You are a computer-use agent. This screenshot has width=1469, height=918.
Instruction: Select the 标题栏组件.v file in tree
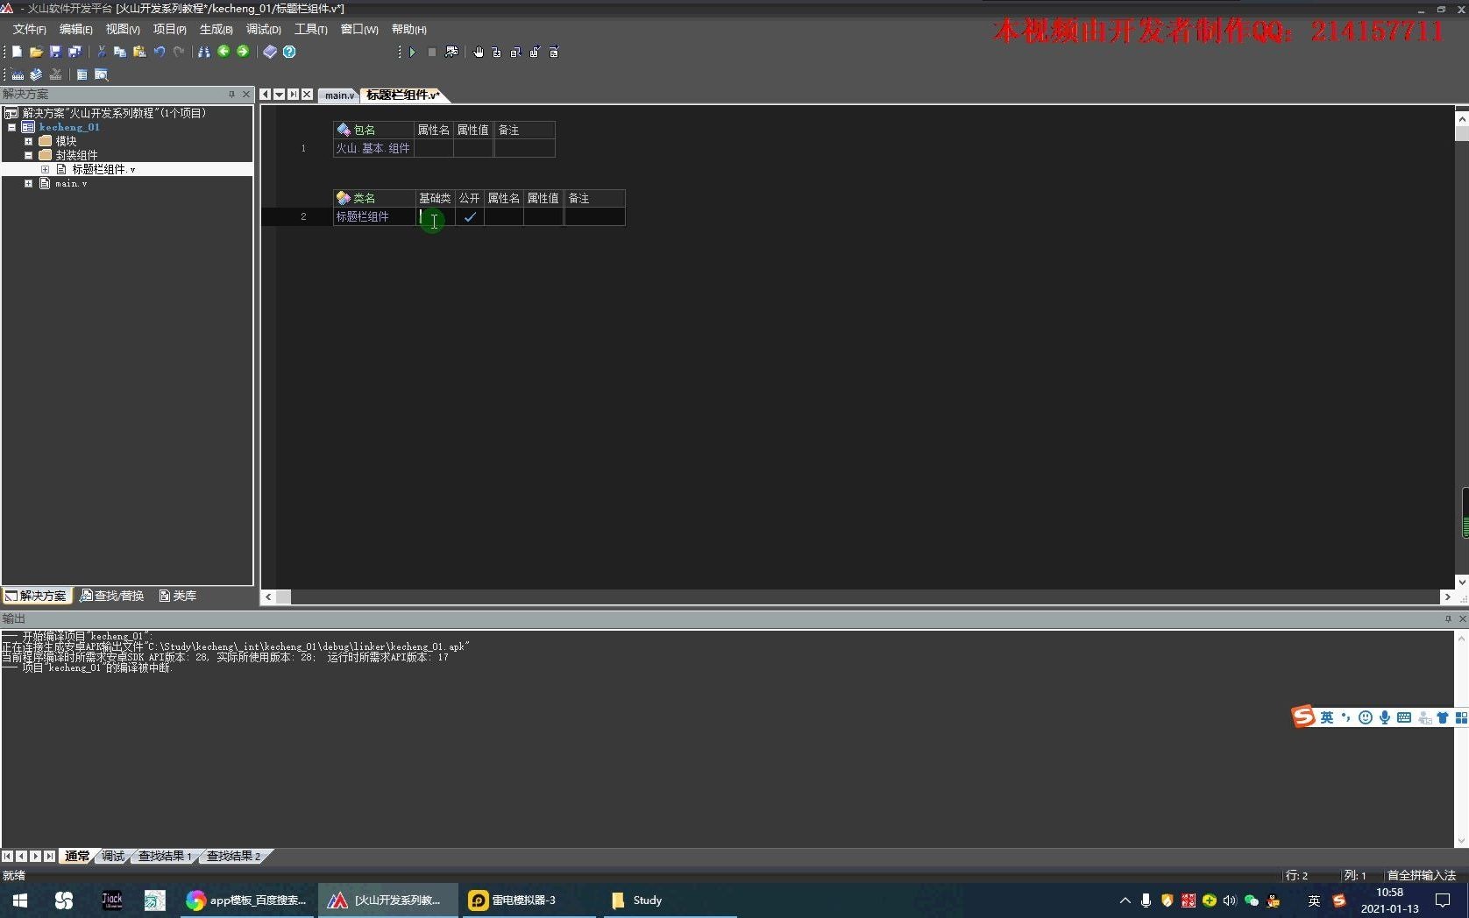(103, 170)
